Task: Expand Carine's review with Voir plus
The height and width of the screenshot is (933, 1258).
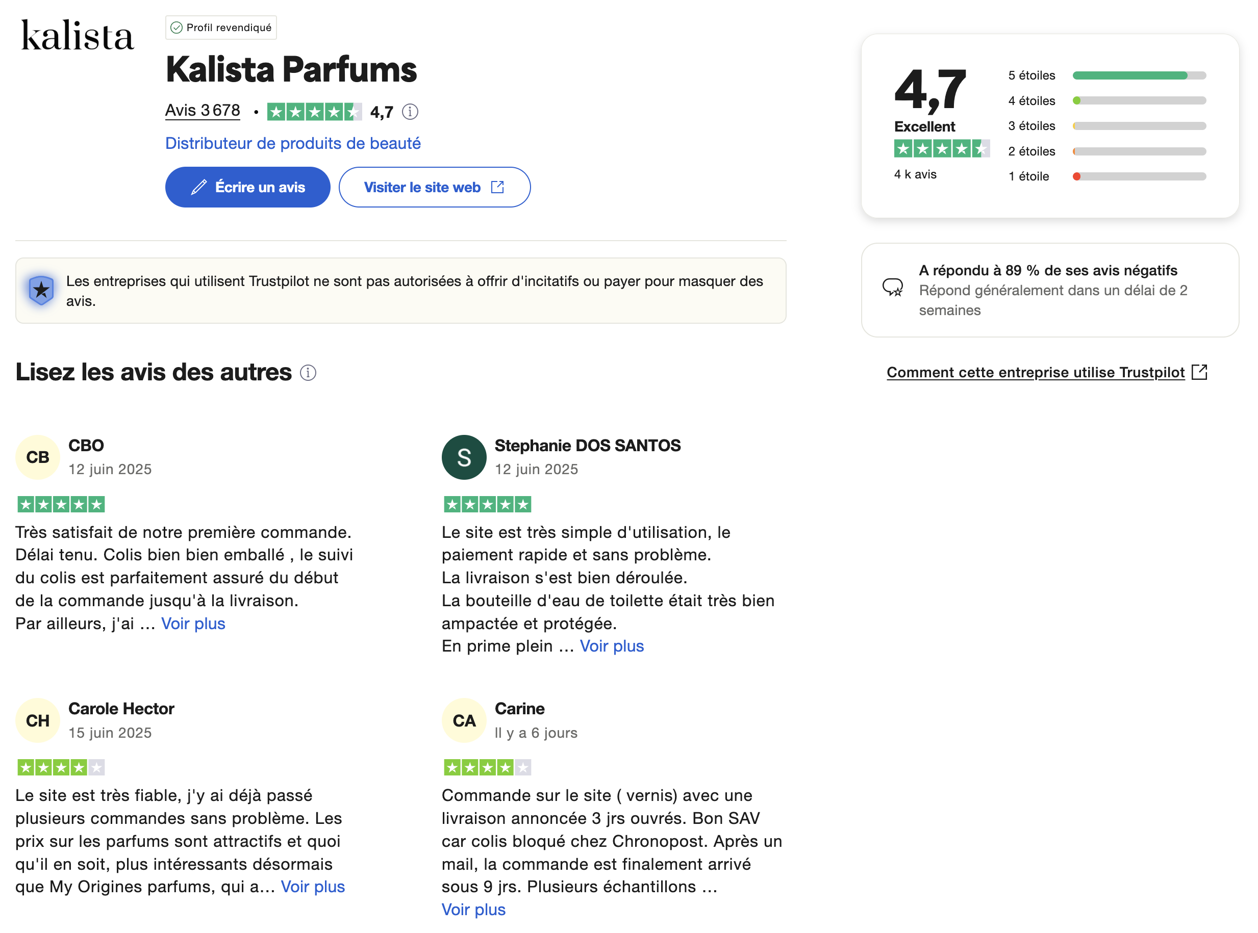Action: tap(473, 910)
